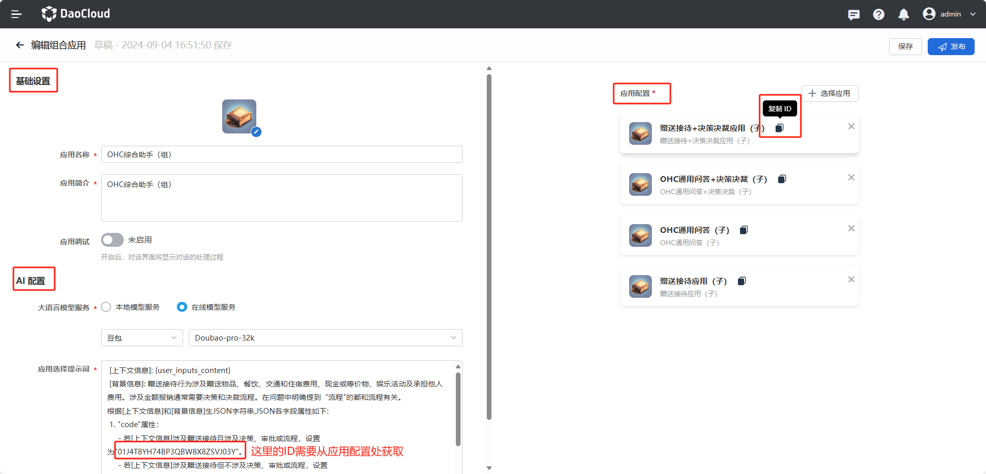Open the messages chat icon
This screenshot has height=474, width=986.
[853, 14]
